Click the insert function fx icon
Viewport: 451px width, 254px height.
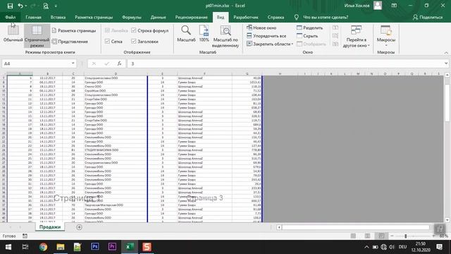119,64
